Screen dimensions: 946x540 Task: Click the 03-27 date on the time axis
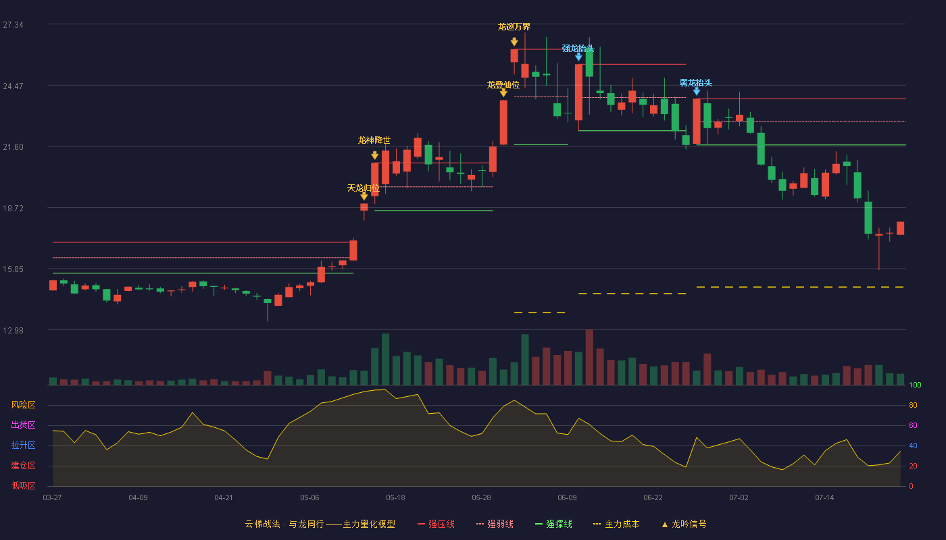coord(52,497)
